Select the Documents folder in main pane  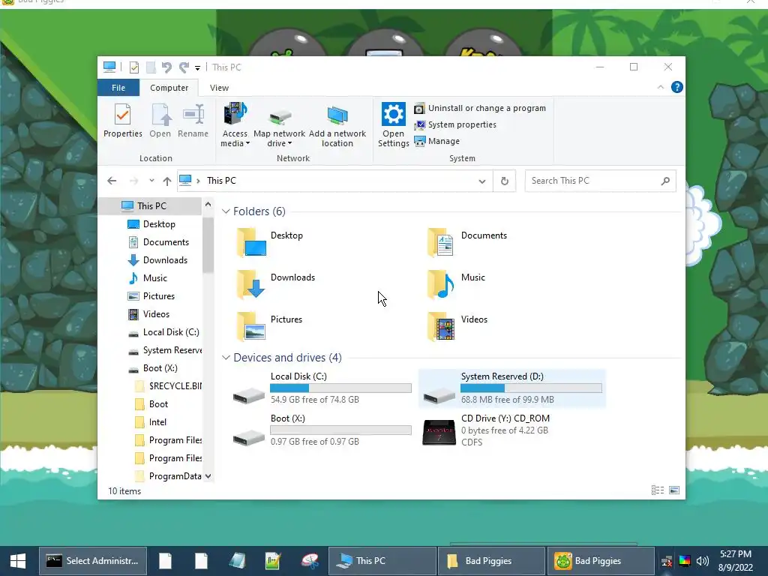point(468,242)
